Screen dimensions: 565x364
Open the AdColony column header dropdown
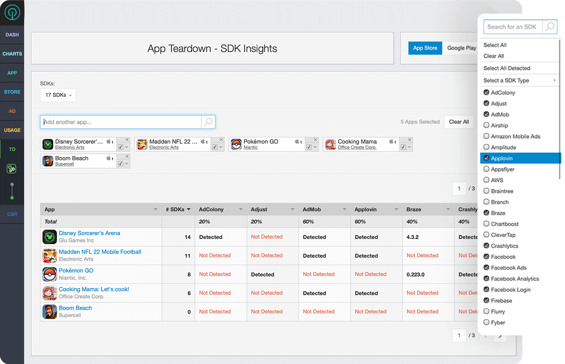tap(241, 209)
